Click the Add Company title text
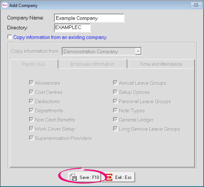Viewport: 204px width, 187px height. point(23,6)
